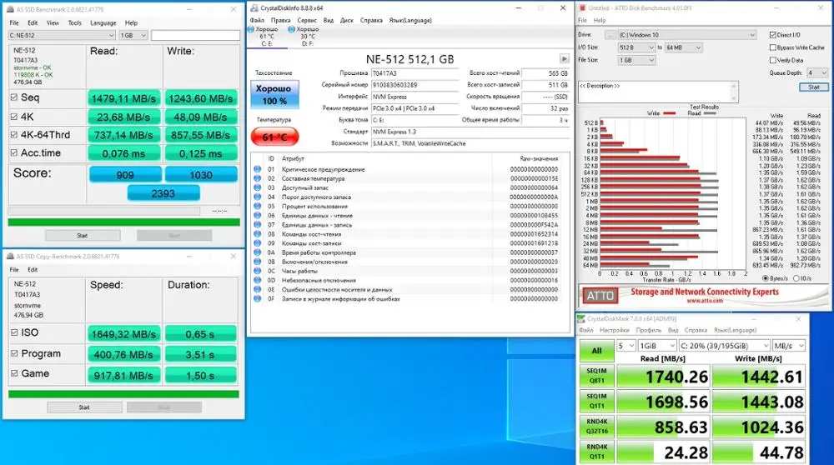Open CrystalDiskMark 1GiB size dropdown
The width and height of the screenshot is (834, 465).
point(657,346)
